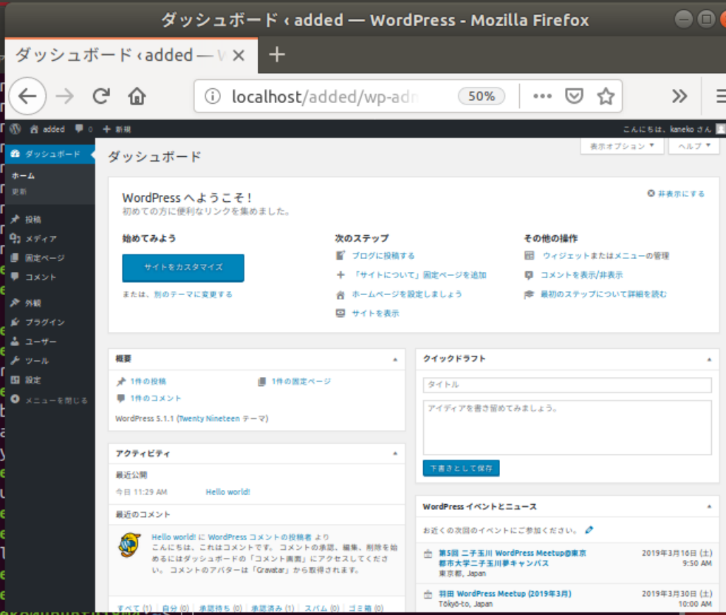Click ホームページを設定しましょう link
This screenshot has width=726, height=615.
407,294
